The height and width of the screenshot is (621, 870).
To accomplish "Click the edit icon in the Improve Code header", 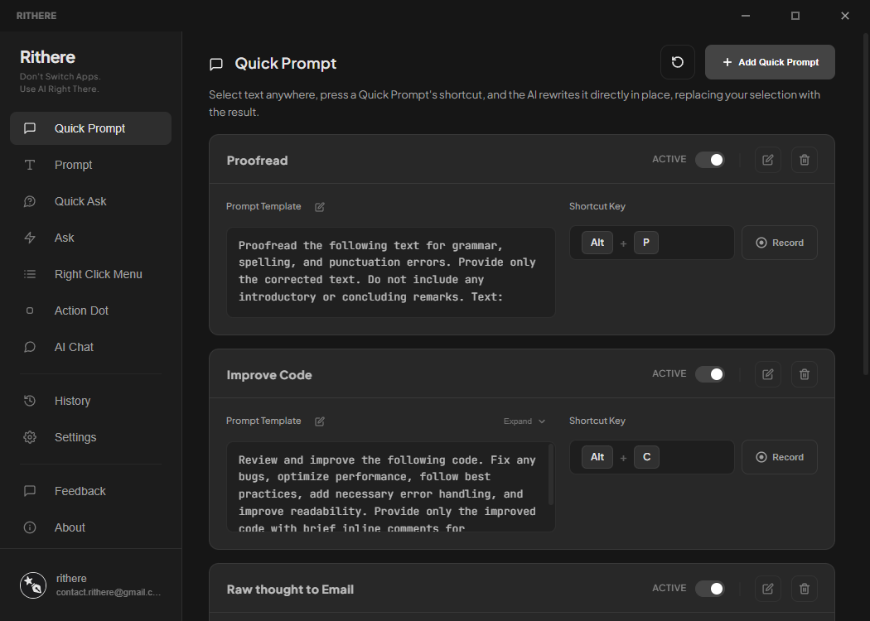I will pos(768,374).
